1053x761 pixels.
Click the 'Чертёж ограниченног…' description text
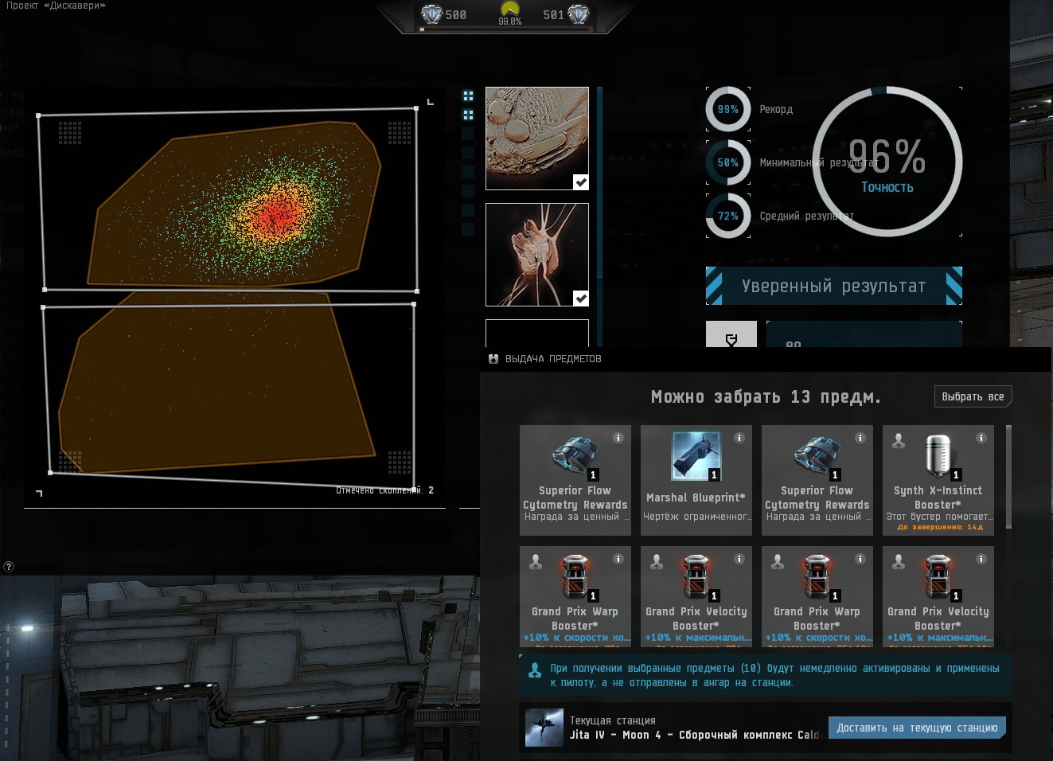(x=696, y=517)
